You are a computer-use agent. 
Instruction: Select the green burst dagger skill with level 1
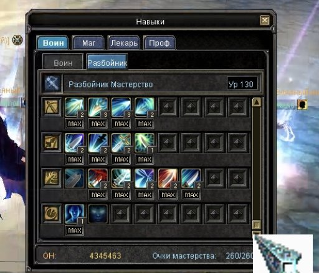[145, 143]
